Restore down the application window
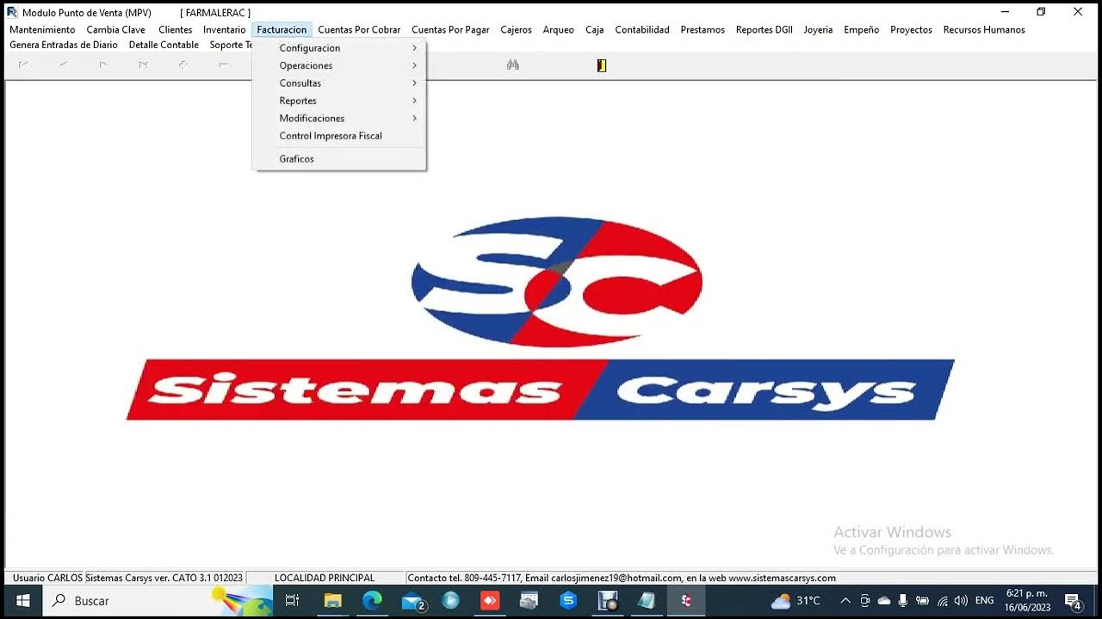The height and width of the screenshot is (619, 1102). 1041,12
